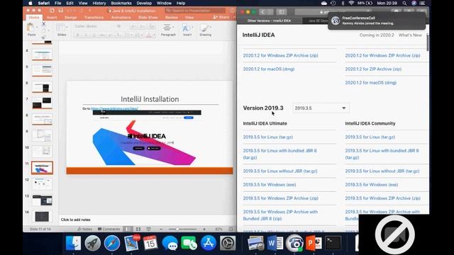Click Safari's forward arrow button

coord(270,12)
